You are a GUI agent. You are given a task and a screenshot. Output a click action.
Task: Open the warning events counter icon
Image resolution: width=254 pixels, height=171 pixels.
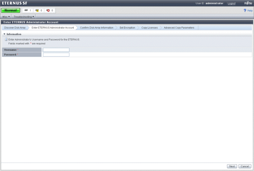[37, 10]
